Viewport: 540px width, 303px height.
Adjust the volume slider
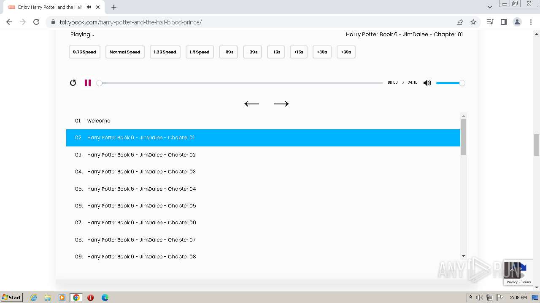[450, 83]
